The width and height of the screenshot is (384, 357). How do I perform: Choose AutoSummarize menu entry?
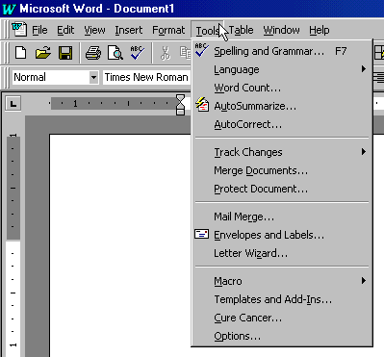pyautogui.click(x=282, y=106)
